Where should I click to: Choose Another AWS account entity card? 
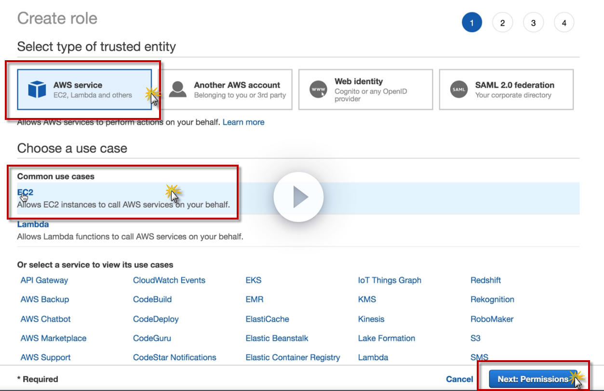pos(226,90)
